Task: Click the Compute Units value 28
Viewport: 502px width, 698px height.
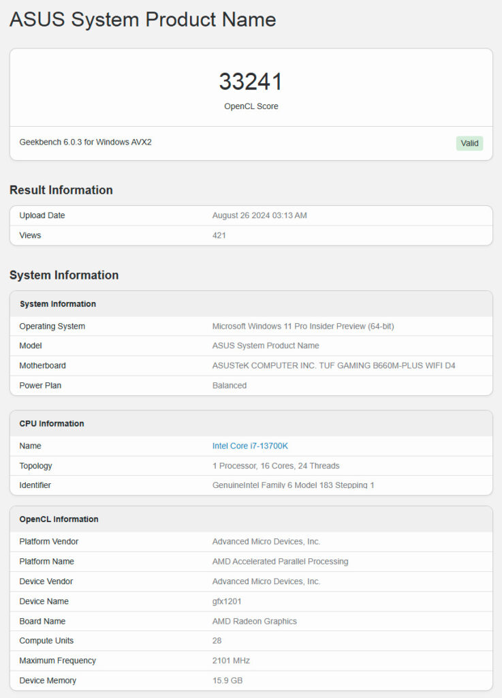Action: click(217, 641)
